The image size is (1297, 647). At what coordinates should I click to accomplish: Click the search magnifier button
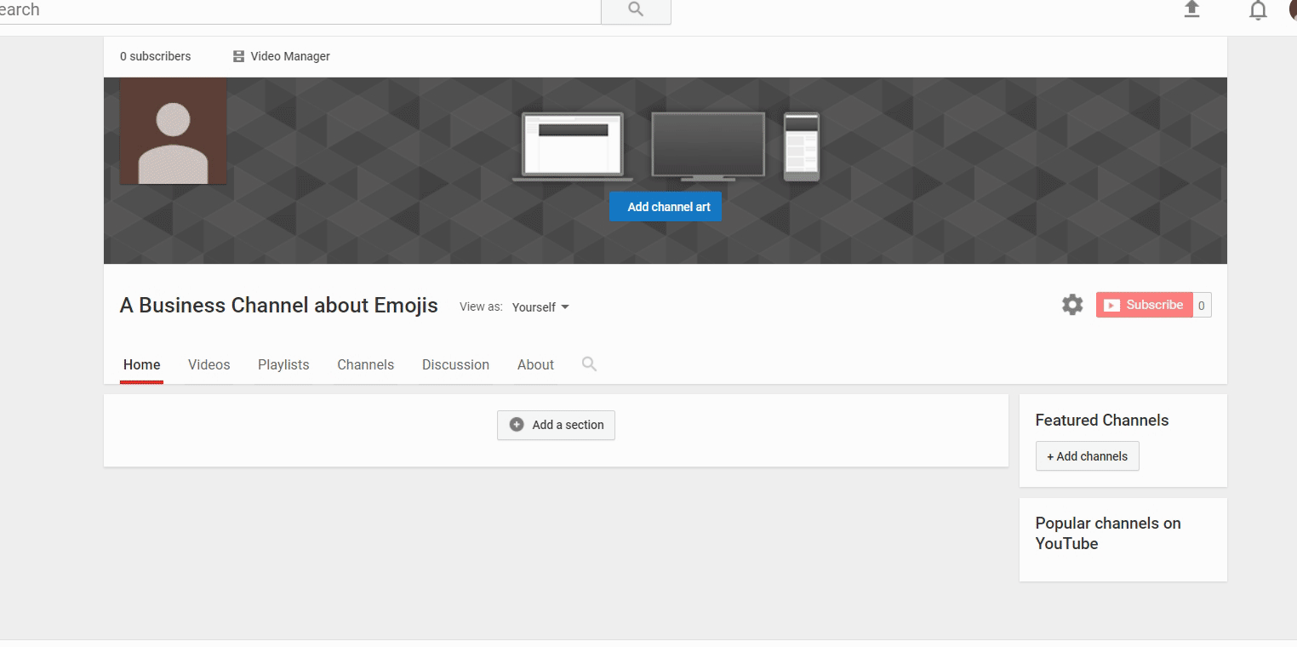(x=635, y=10)
